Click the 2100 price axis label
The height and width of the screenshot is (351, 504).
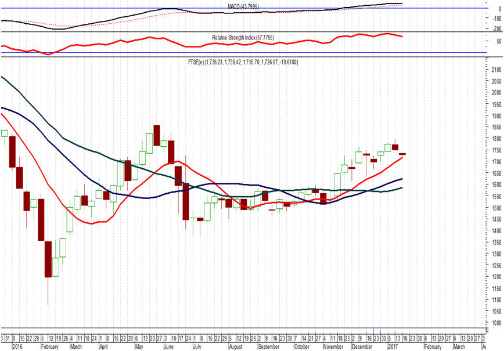(x=496, y=70)
